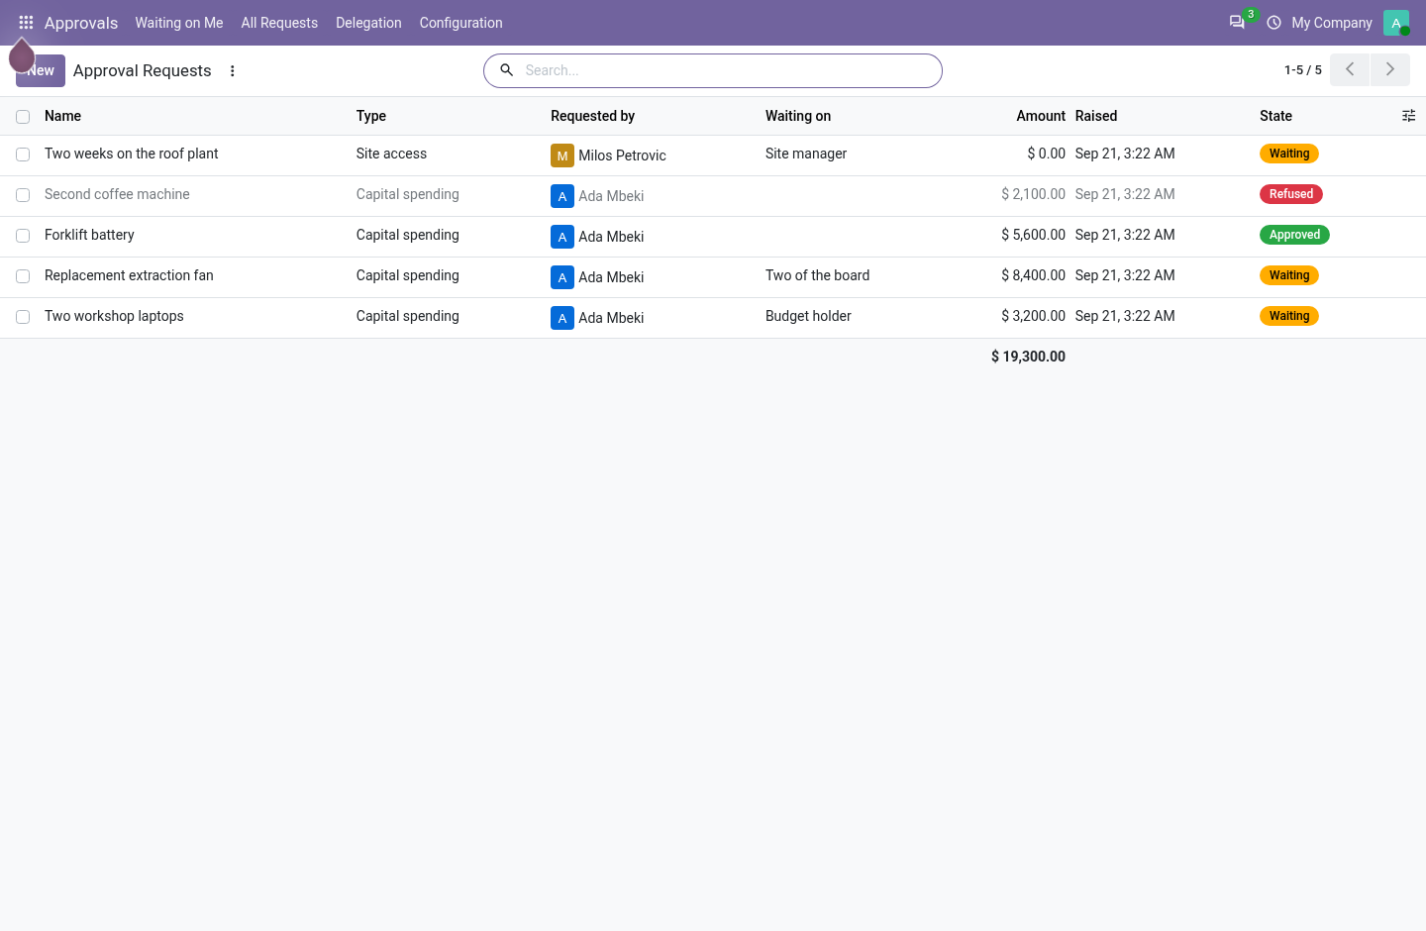
Task: Open the Approval Requests actions kebab menu
Action: pyautogui.click(x=233, y=70)
